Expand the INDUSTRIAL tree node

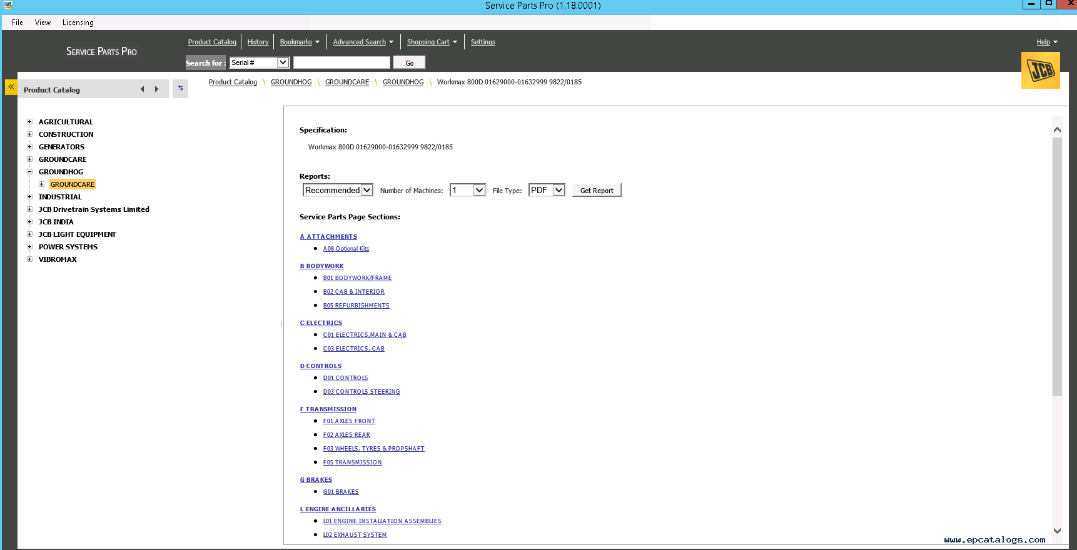pos(29,197)
